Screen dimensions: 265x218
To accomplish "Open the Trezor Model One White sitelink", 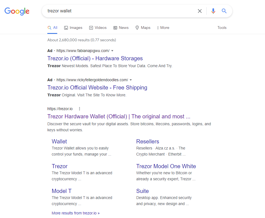I will (x=166, y=166).
